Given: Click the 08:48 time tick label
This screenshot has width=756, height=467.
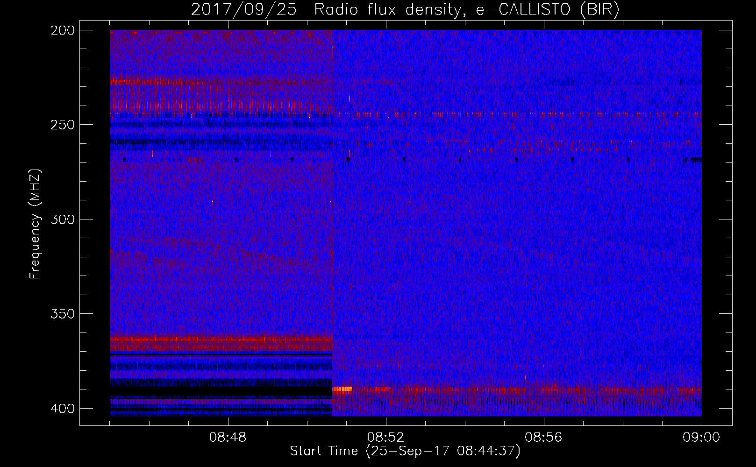Looking at the screenshot, I should point(228,438).
